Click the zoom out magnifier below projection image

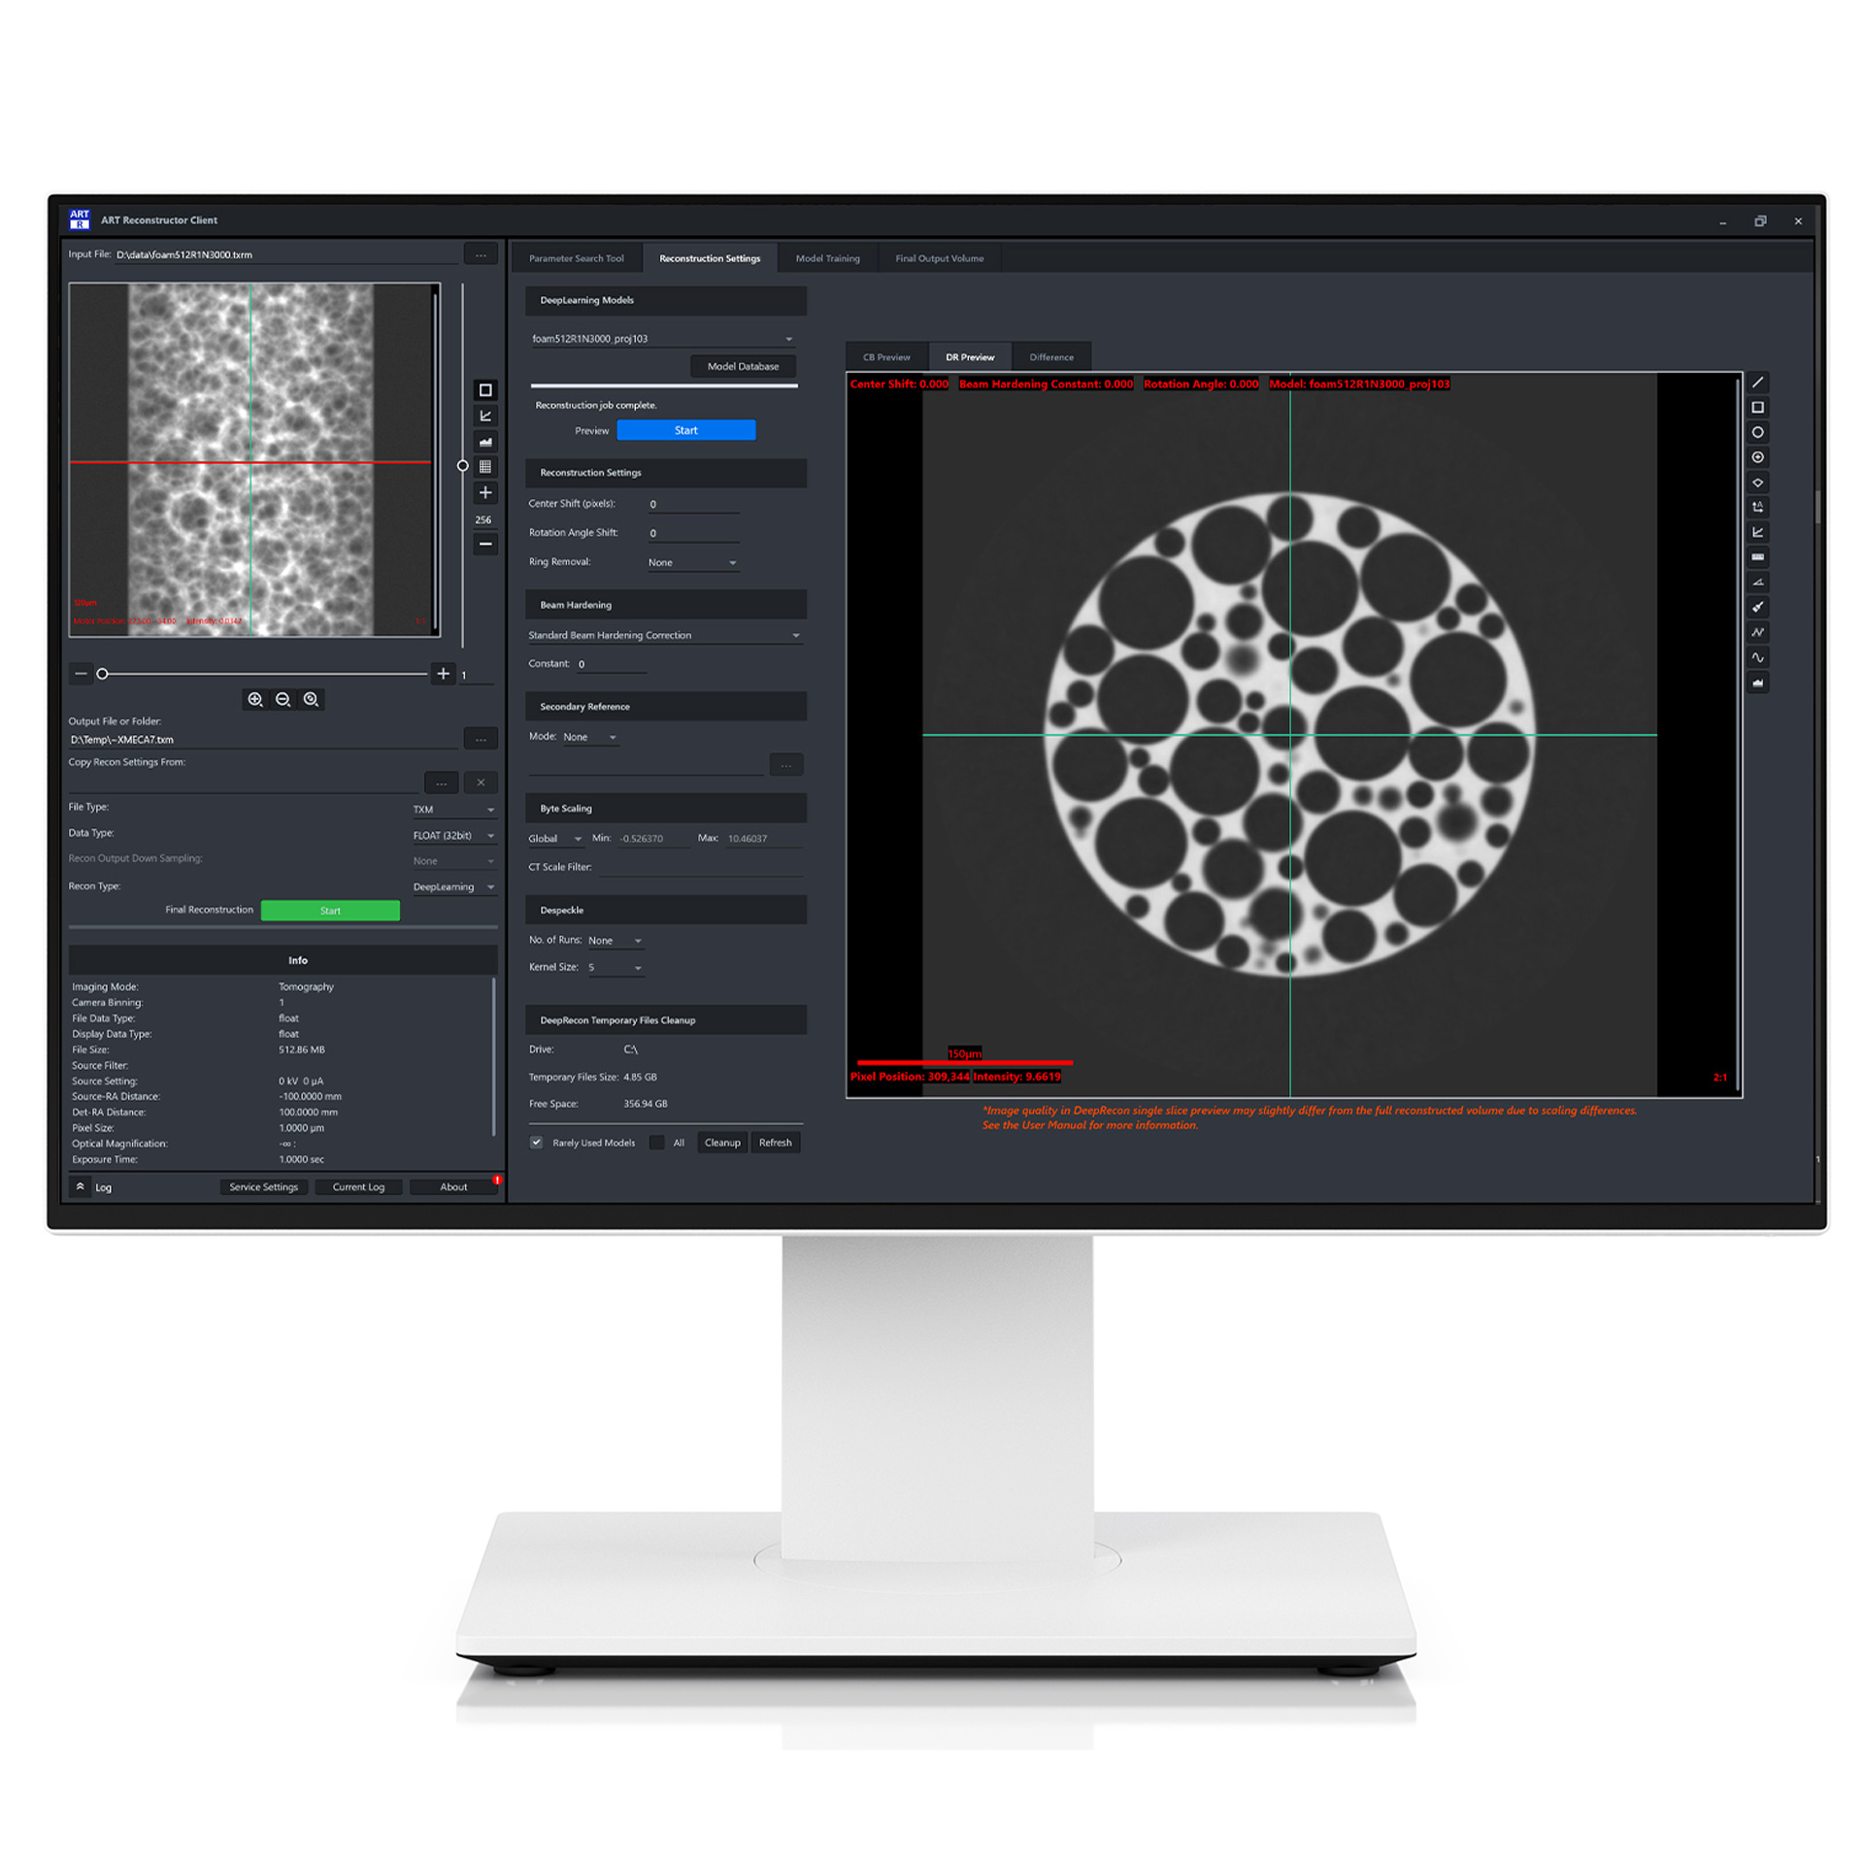(283, 699)
